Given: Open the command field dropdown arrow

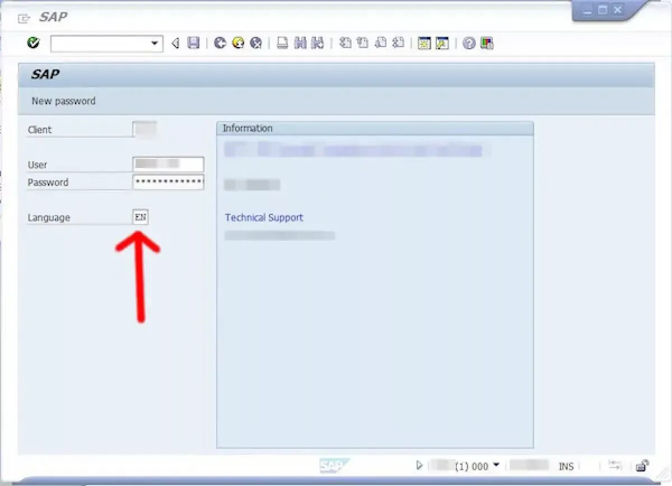Looking at the screenshot, I should pos(155,44).
